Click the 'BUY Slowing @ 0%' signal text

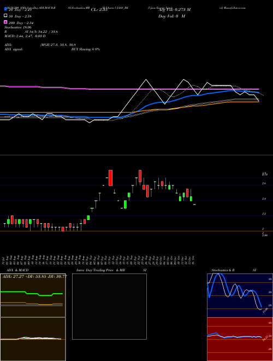(x=86, y=49)
